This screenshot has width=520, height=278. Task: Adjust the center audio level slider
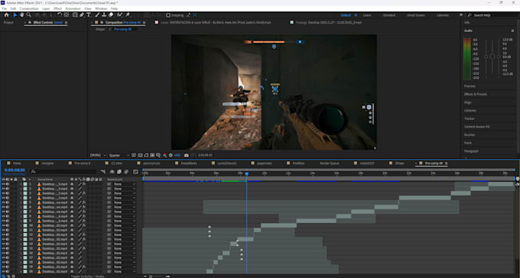pyautogui.click(x=492, y=57)
